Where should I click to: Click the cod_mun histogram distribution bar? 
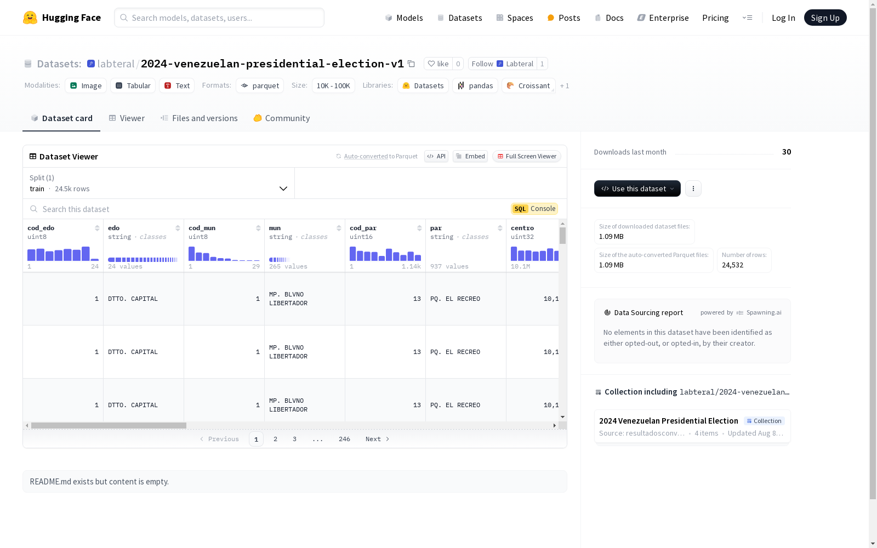click(224, 254)
